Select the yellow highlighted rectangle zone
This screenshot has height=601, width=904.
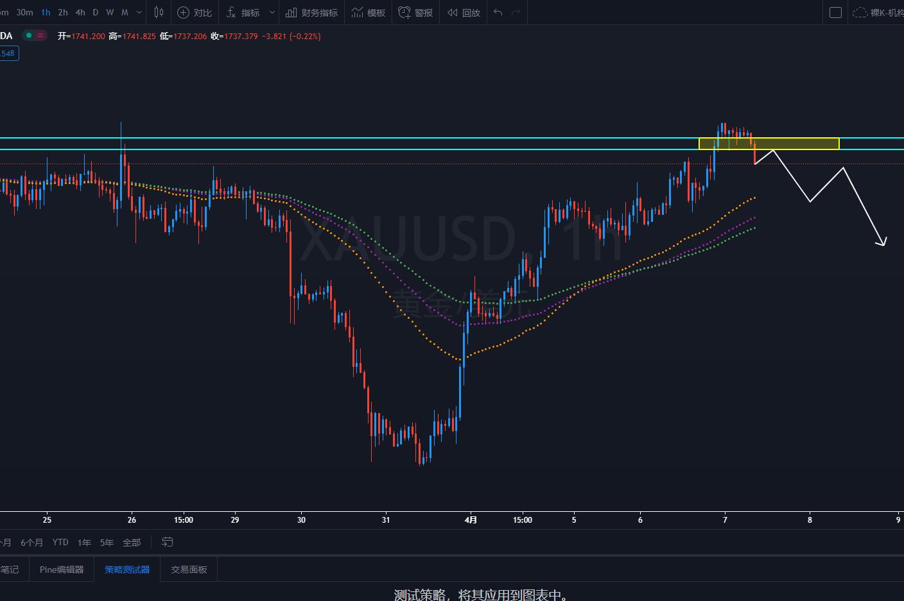coord(769,144)
